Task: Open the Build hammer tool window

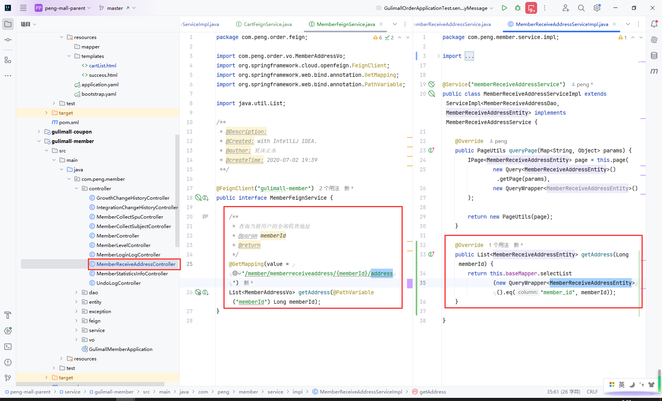Action: click(8, 315)
